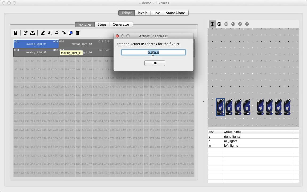Click the copy/duplicate fixture icon

coord(71,33)
